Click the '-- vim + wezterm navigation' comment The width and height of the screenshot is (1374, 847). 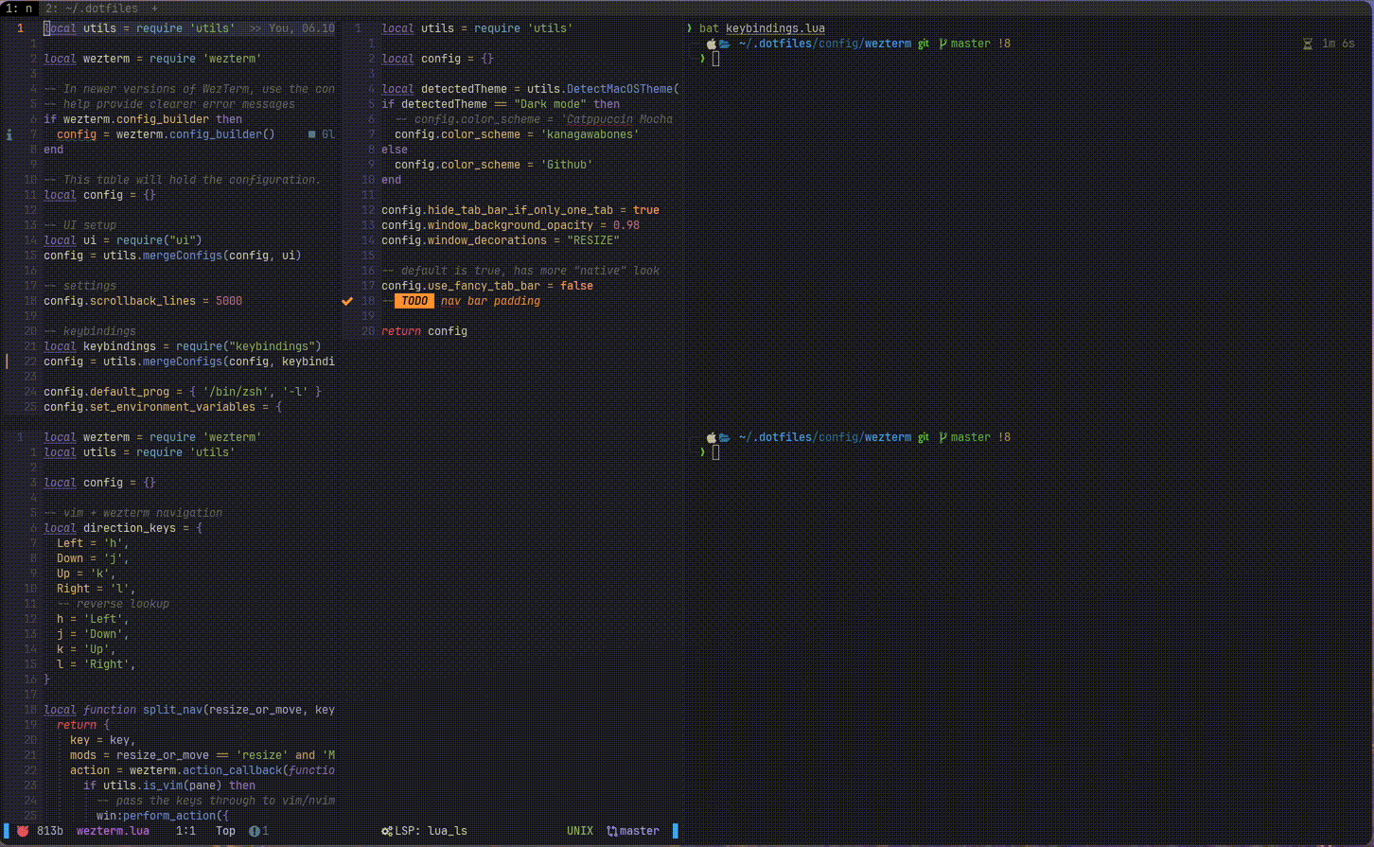coord(132,513)
